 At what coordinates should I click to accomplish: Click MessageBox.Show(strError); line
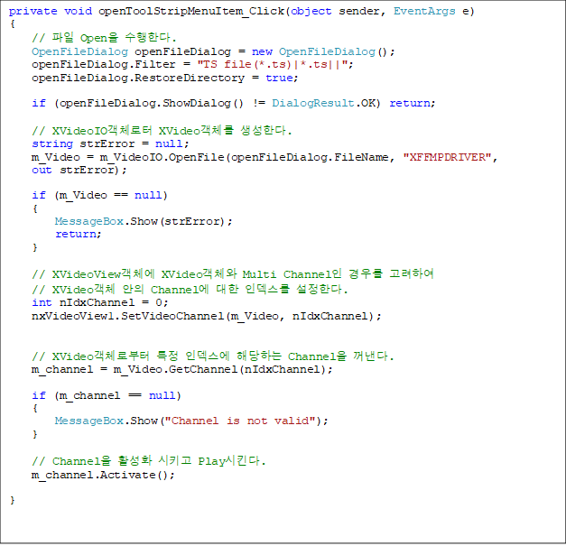[x=144, y=221]
